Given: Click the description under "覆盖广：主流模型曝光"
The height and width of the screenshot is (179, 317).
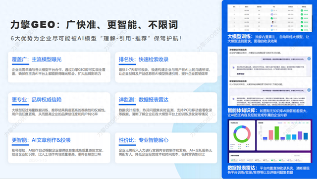Looking at the screenshot, I should [x=58, y=72].
